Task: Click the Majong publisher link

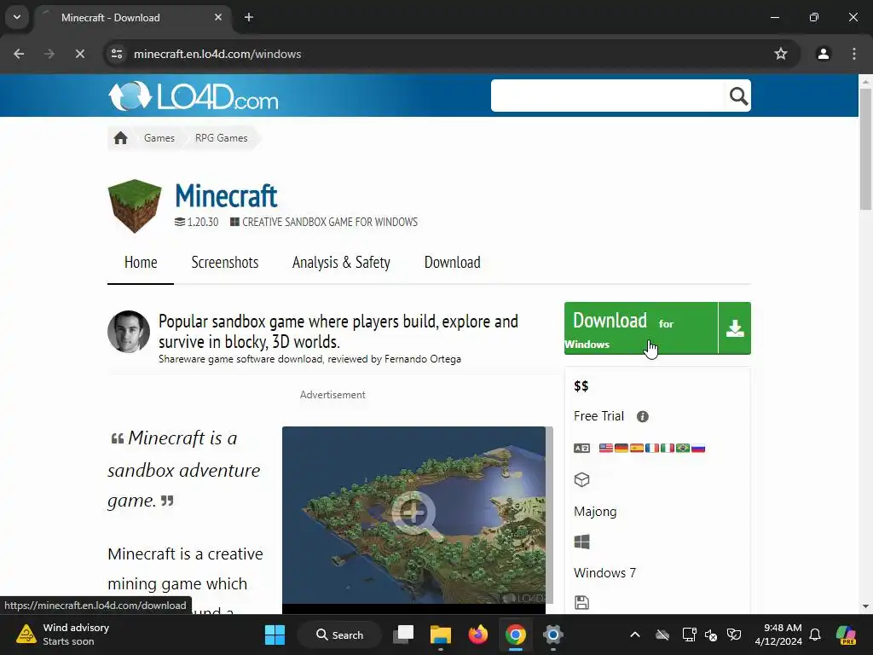Action: pyautogui.click(x=595, y=512)
